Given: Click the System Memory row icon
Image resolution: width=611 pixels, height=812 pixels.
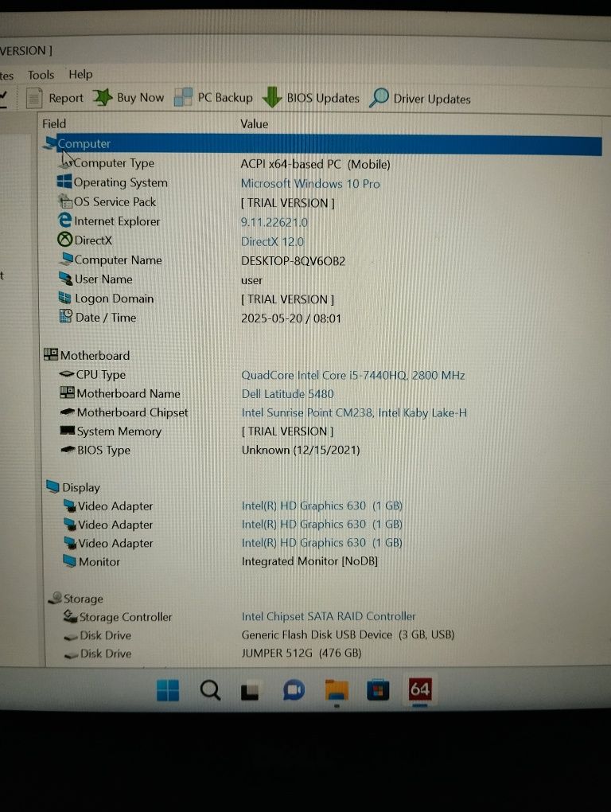Looking at the screenshot, I should pos(68,431).
